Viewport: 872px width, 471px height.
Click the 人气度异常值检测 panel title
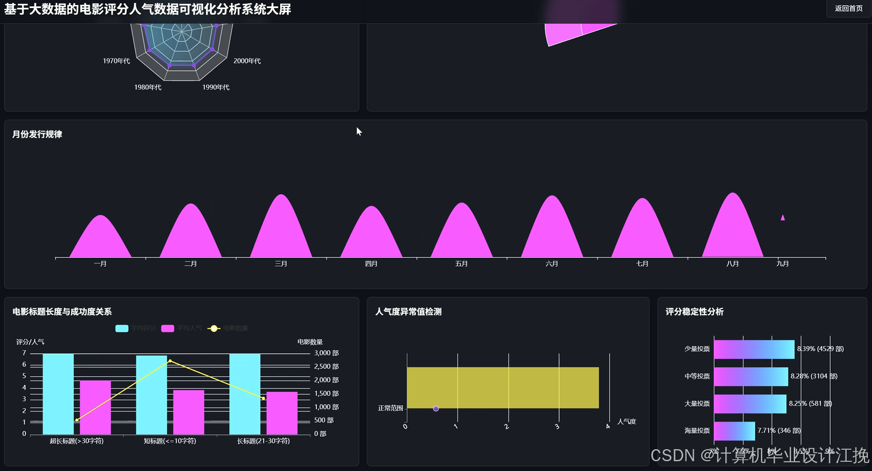[x=408, y=312]
